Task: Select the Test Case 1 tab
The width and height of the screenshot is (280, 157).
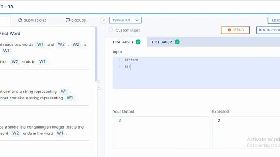Action: (x=126, y=42)
